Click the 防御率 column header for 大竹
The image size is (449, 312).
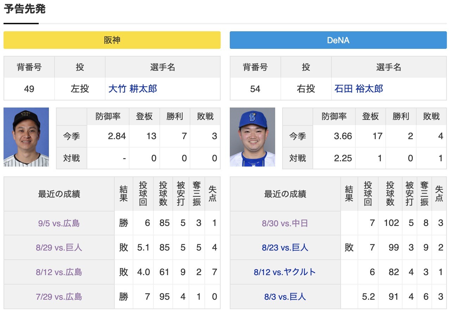click(x=108, y=117)
